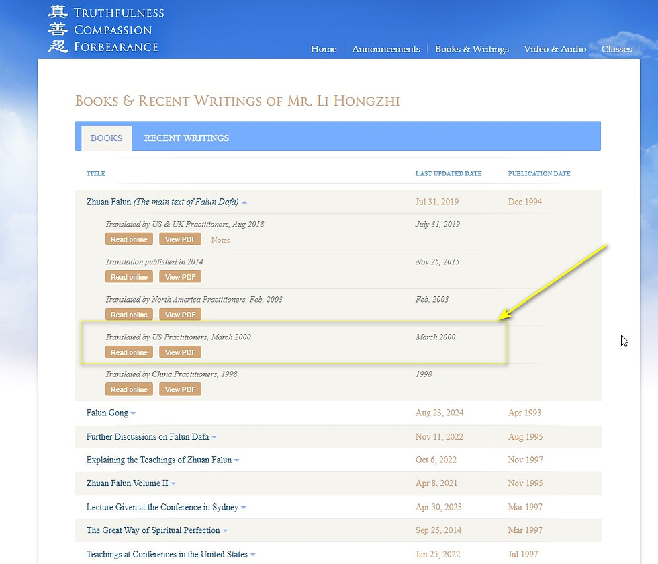Open the Home menu item
658x564 pixels.
[x=324, y=49]
